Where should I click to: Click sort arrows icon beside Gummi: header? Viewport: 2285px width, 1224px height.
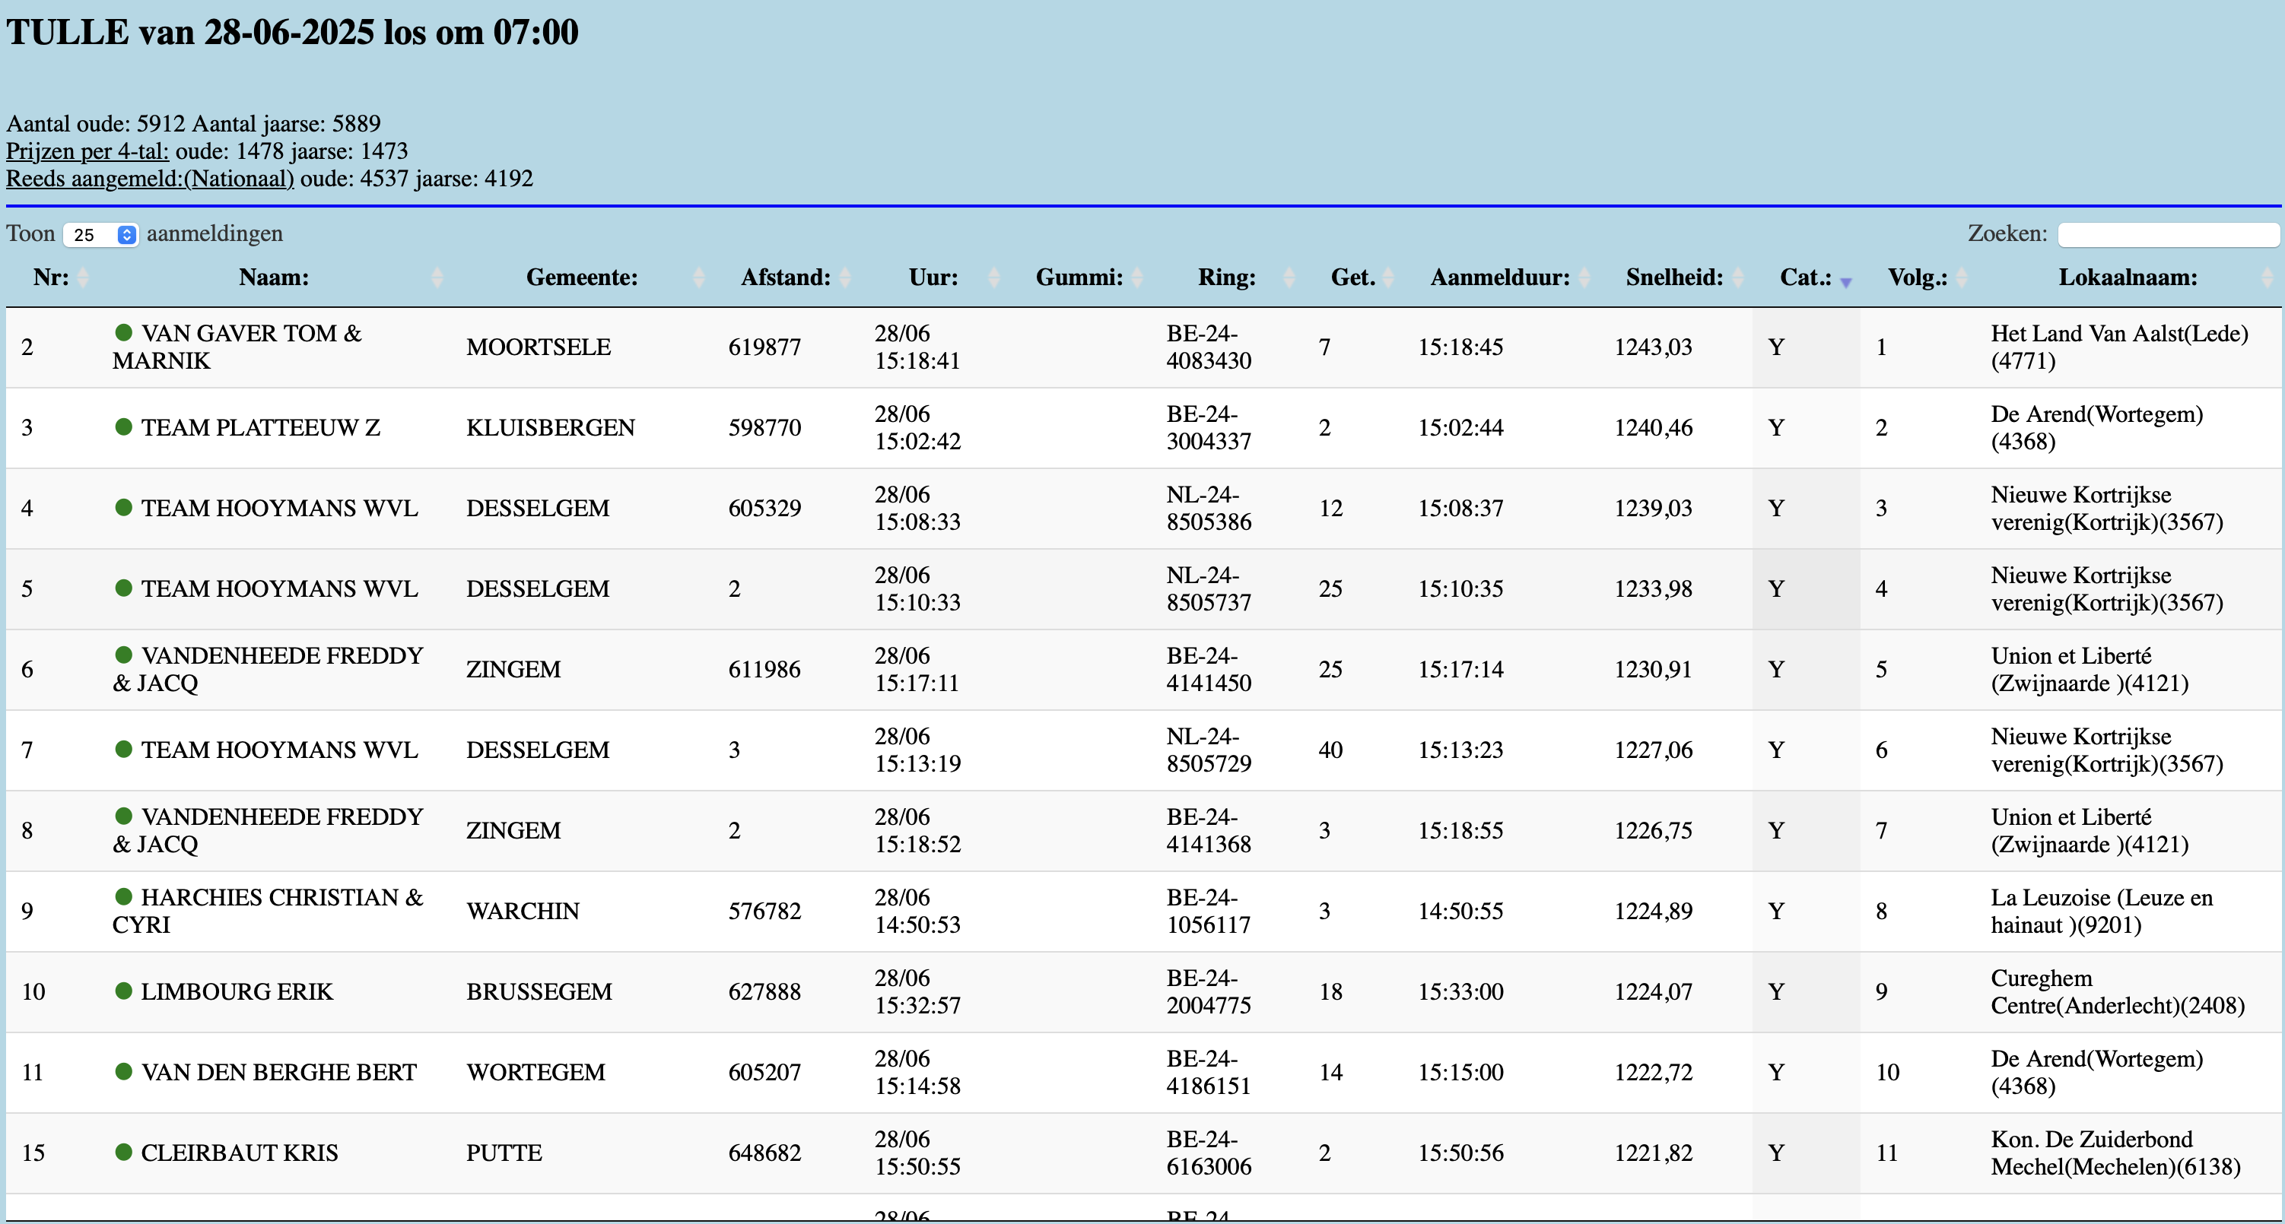coord(1136,277)
